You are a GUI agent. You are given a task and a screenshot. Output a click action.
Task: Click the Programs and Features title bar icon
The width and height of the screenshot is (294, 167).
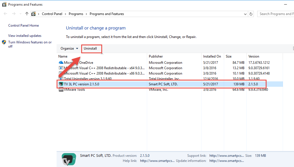(4, 5)
